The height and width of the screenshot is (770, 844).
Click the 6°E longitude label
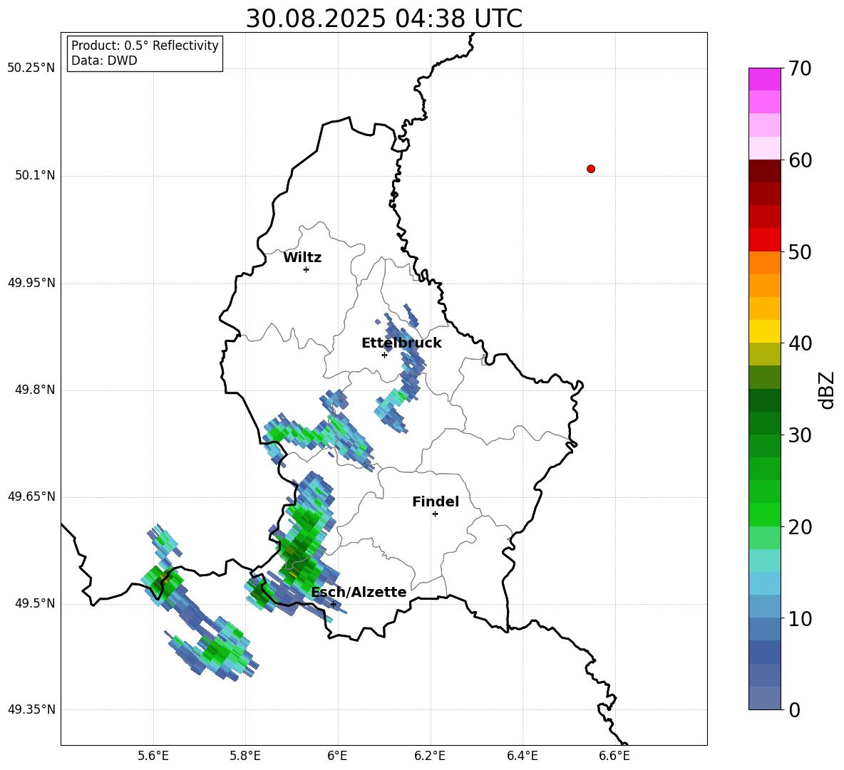(x=337, y=756)
